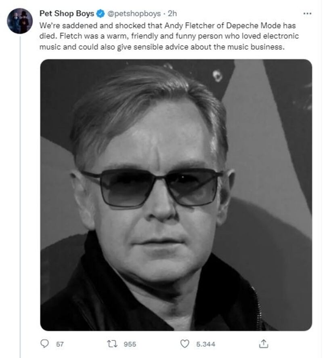Click the reply speech bubble icon
Screen dimensions: 323x358
pyautogui.click(x=44, y=344)
